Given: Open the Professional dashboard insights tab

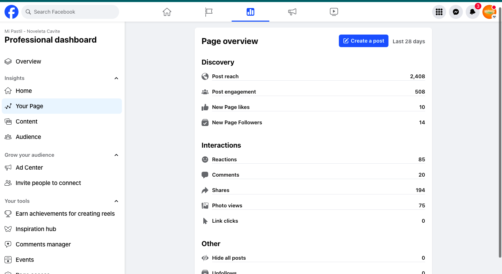Looking at the screenshot, I should pos(250,12).
